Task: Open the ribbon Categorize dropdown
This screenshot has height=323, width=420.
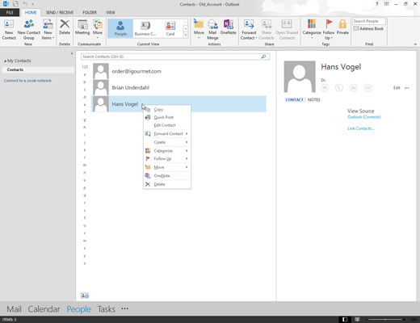Action: tap(312, 29)
